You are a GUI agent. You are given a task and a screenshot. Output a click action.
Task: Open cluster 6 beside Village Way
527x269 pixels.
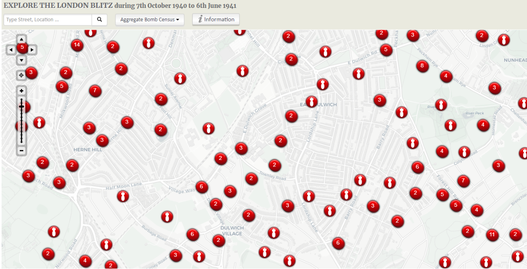[202, 187]
